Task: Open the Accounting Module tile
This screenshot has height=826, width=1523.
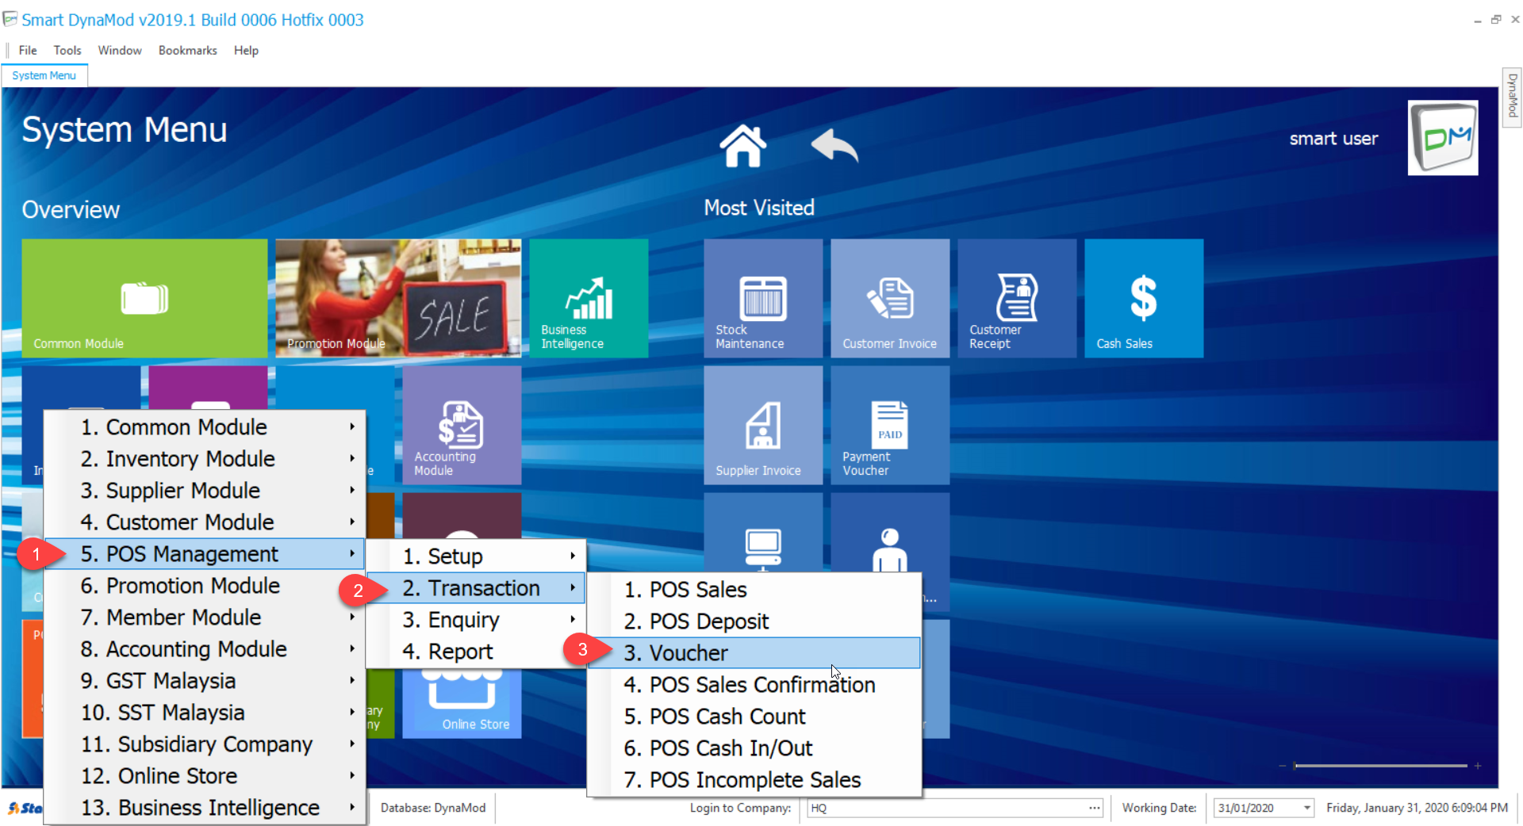Action: point(462,425)
